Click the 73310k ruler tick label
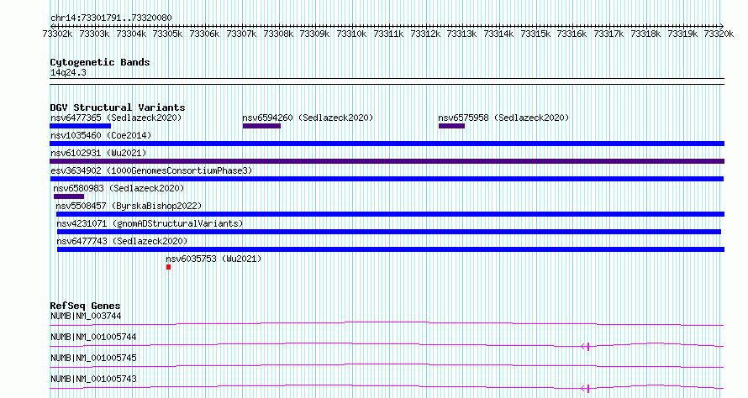 pyautogui.click(x=351, y=34)
